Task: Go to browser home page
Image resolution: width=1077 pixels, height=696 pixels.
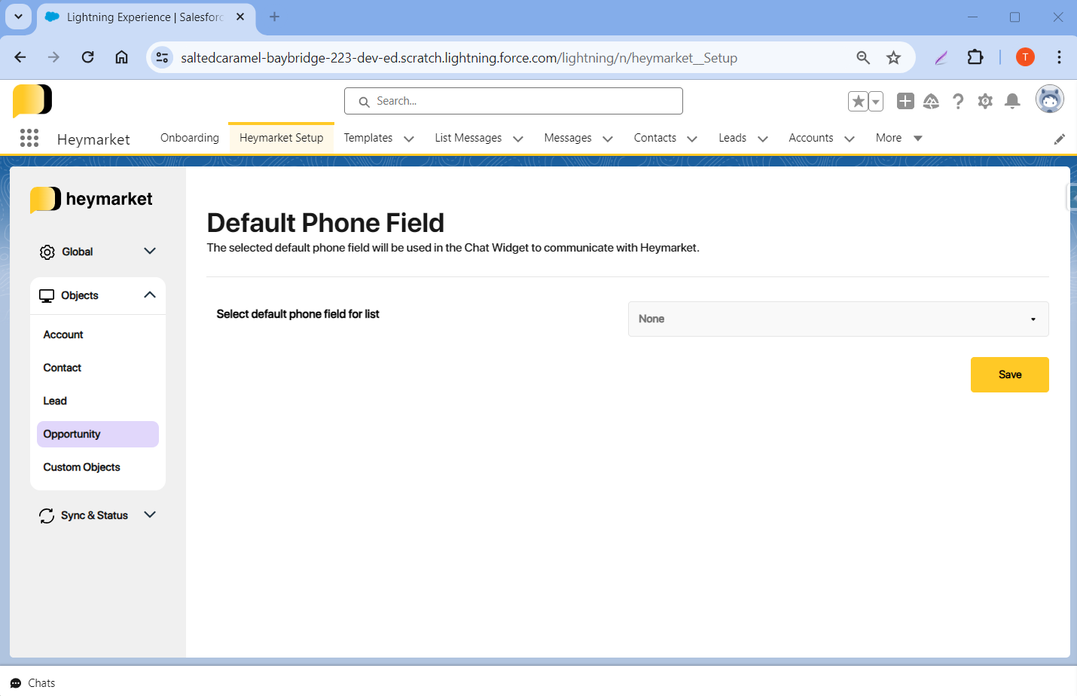Action: pos(121,57)
